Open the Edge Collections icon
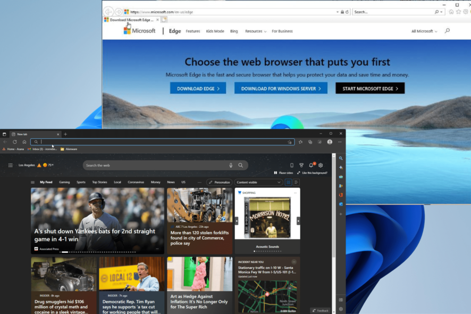This screenshot has width=471, height=314. [310, 142]
